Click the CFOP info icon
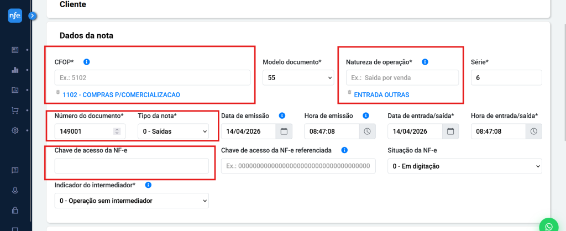The height and width of the screenshot is (231, 566). [86, 62]
